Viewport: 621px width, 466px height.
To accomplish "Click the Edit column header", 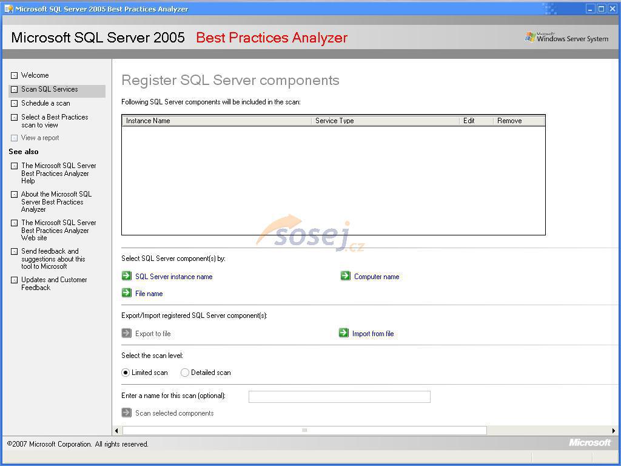I will [x=477, y=121].
